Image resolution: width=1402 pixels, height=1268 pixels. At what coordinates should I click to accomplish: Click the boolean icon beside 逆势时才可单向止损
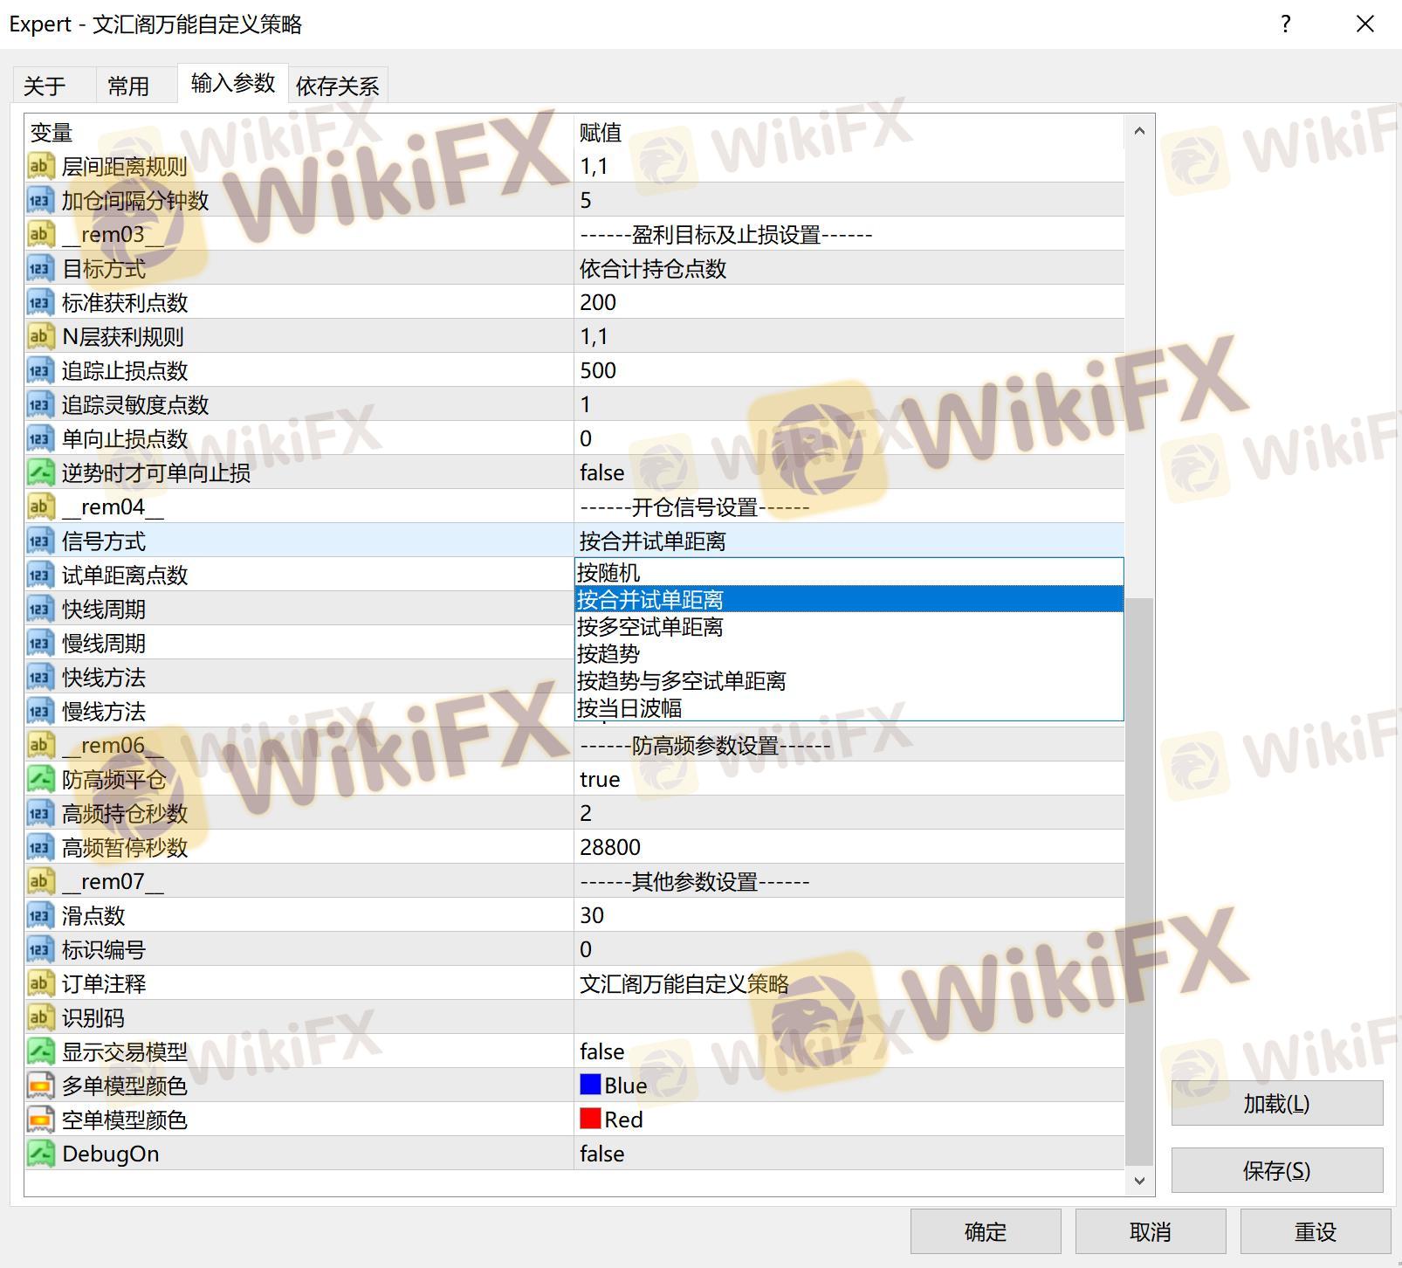pos(40,472)
